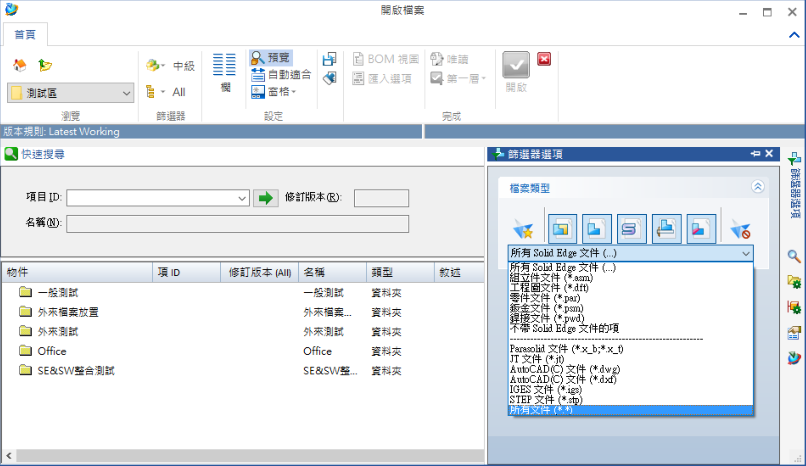Click the horizontal scrollbar left arrow
Viewport: 806px width, 466px height.
[9, 455]
